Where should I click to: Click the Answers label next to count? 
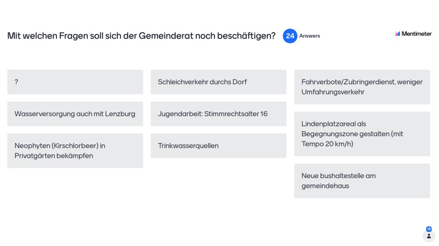(x=310, y=36)
